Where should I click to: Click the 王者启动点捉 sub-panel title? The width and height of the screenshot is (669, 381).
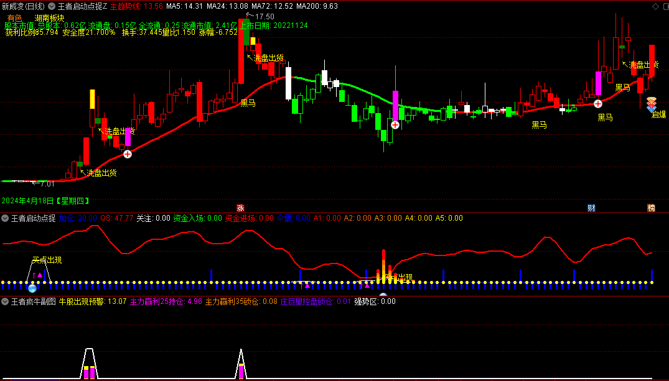click(x=33, y=218)
